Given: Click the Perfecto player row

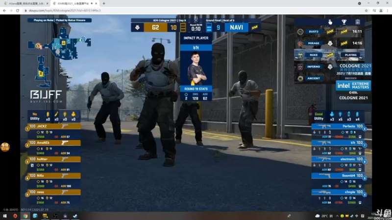Looking at the screenshot, I should click(x=338, y=126).
